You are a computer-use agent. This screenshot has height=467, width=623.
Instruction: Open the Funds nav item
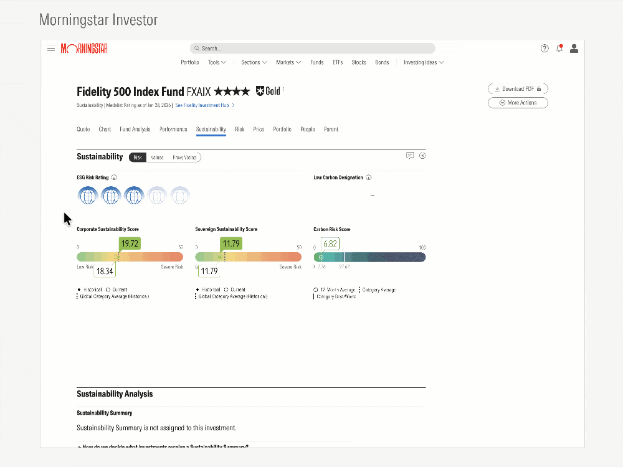pos(317,62)
